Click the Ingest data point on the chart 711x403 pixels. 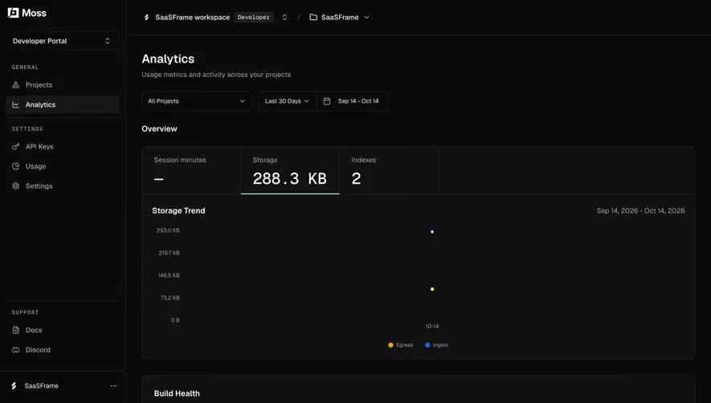click(432, 232)
